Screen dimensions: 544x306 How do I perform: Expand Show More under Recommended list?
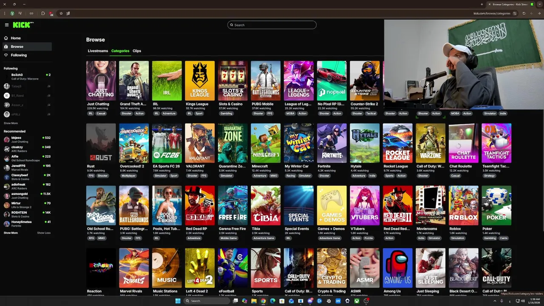(11, 233)
